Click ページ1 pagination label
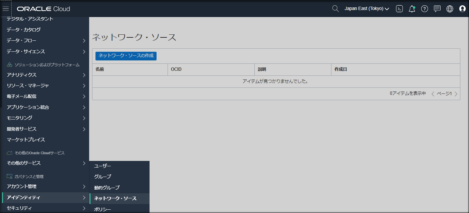 [444, 94]
